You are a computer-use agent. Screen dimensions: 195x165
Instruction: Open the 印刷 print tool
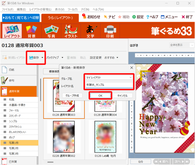coord(110,31)
